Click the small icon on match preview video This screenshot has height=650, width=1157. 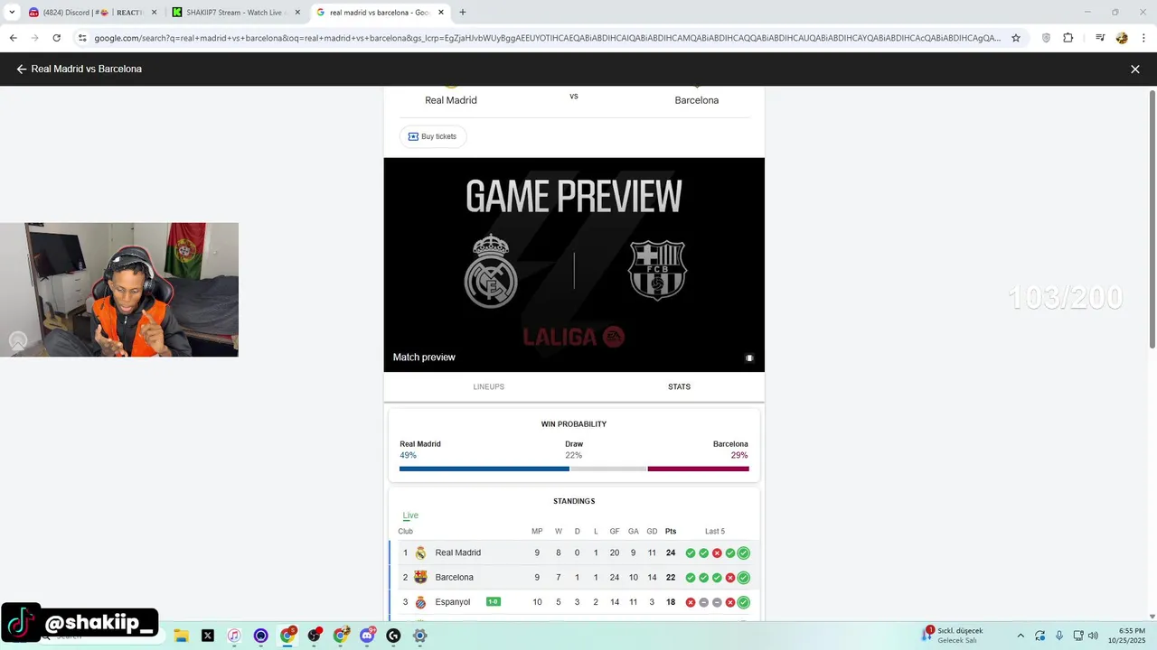[749, 357]
